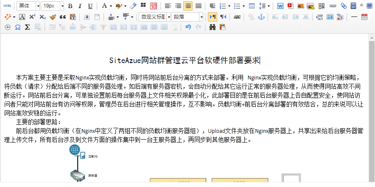Import a Word document

[x=280, y=6]
